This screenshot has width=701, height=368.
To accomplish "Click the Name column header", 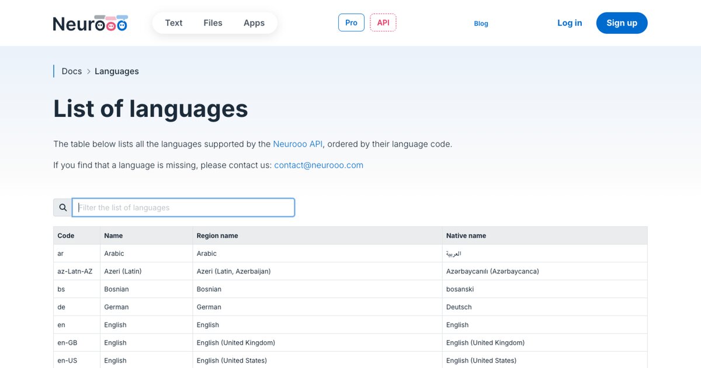I will click(147, 235).
